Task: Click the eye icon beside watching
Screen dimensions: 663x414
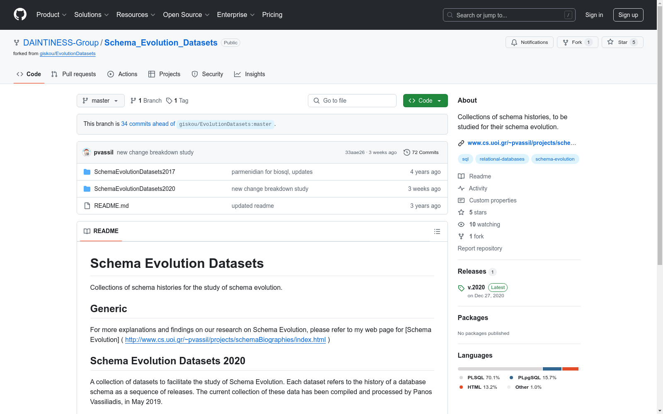Action: click(461, 224)
